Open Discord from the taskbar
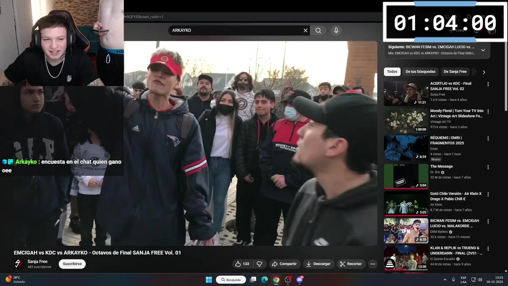 pyautogui.click(x=300, y=280)
